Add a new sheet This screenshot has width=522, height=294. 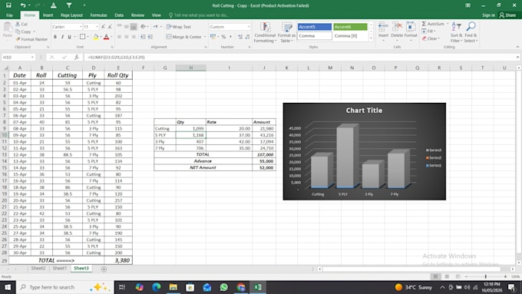pos(104,269)
